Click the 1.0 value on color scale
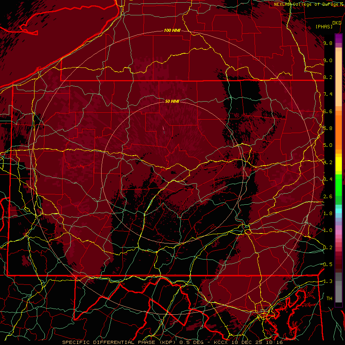 (328, 230)
